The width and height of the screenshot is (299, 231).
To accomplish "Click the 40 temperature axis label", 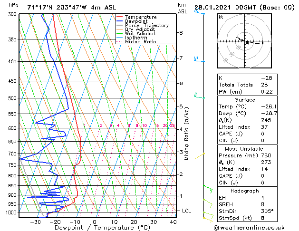I will [173, 222].
